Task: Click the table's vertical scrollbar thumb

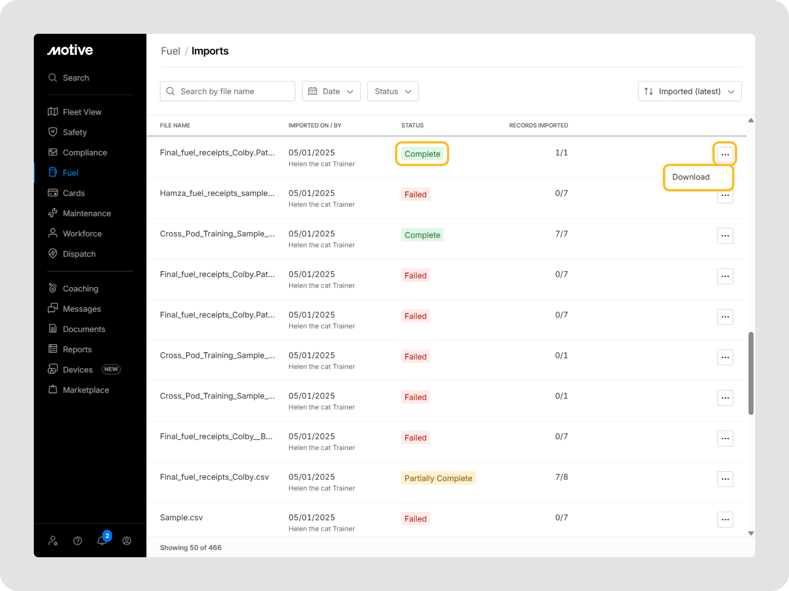Action: 750,373
